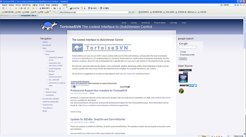Image resolution: width=246 pixels, height=137 pixels.
Task: Click the globe icon at top right
Action: [238, 5]
